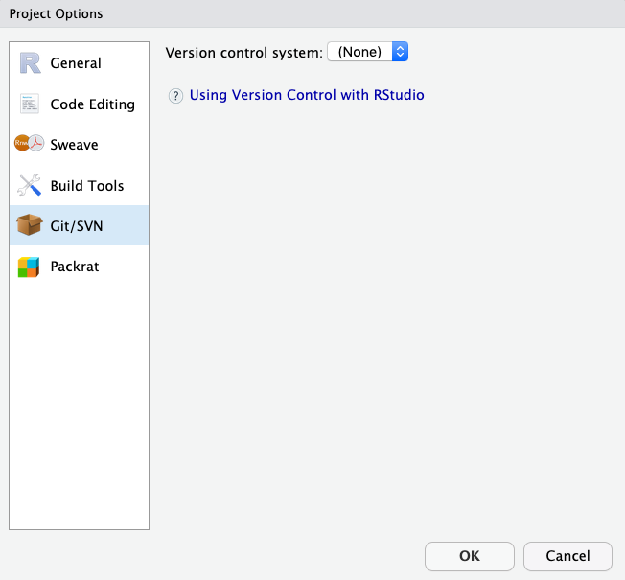Confirm with the OK button

click(x=470, y=556)
